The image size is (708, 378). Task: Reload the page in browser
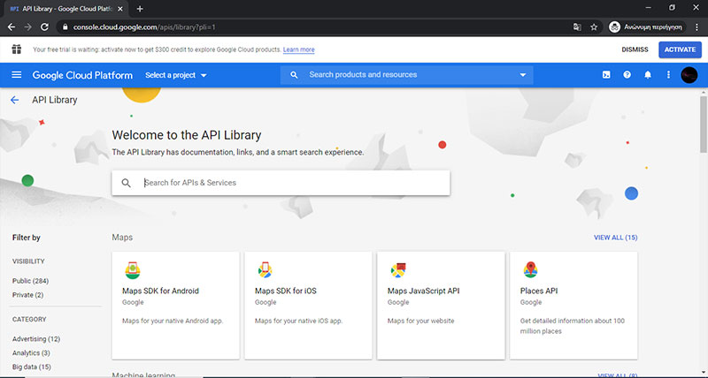[43, 26]
